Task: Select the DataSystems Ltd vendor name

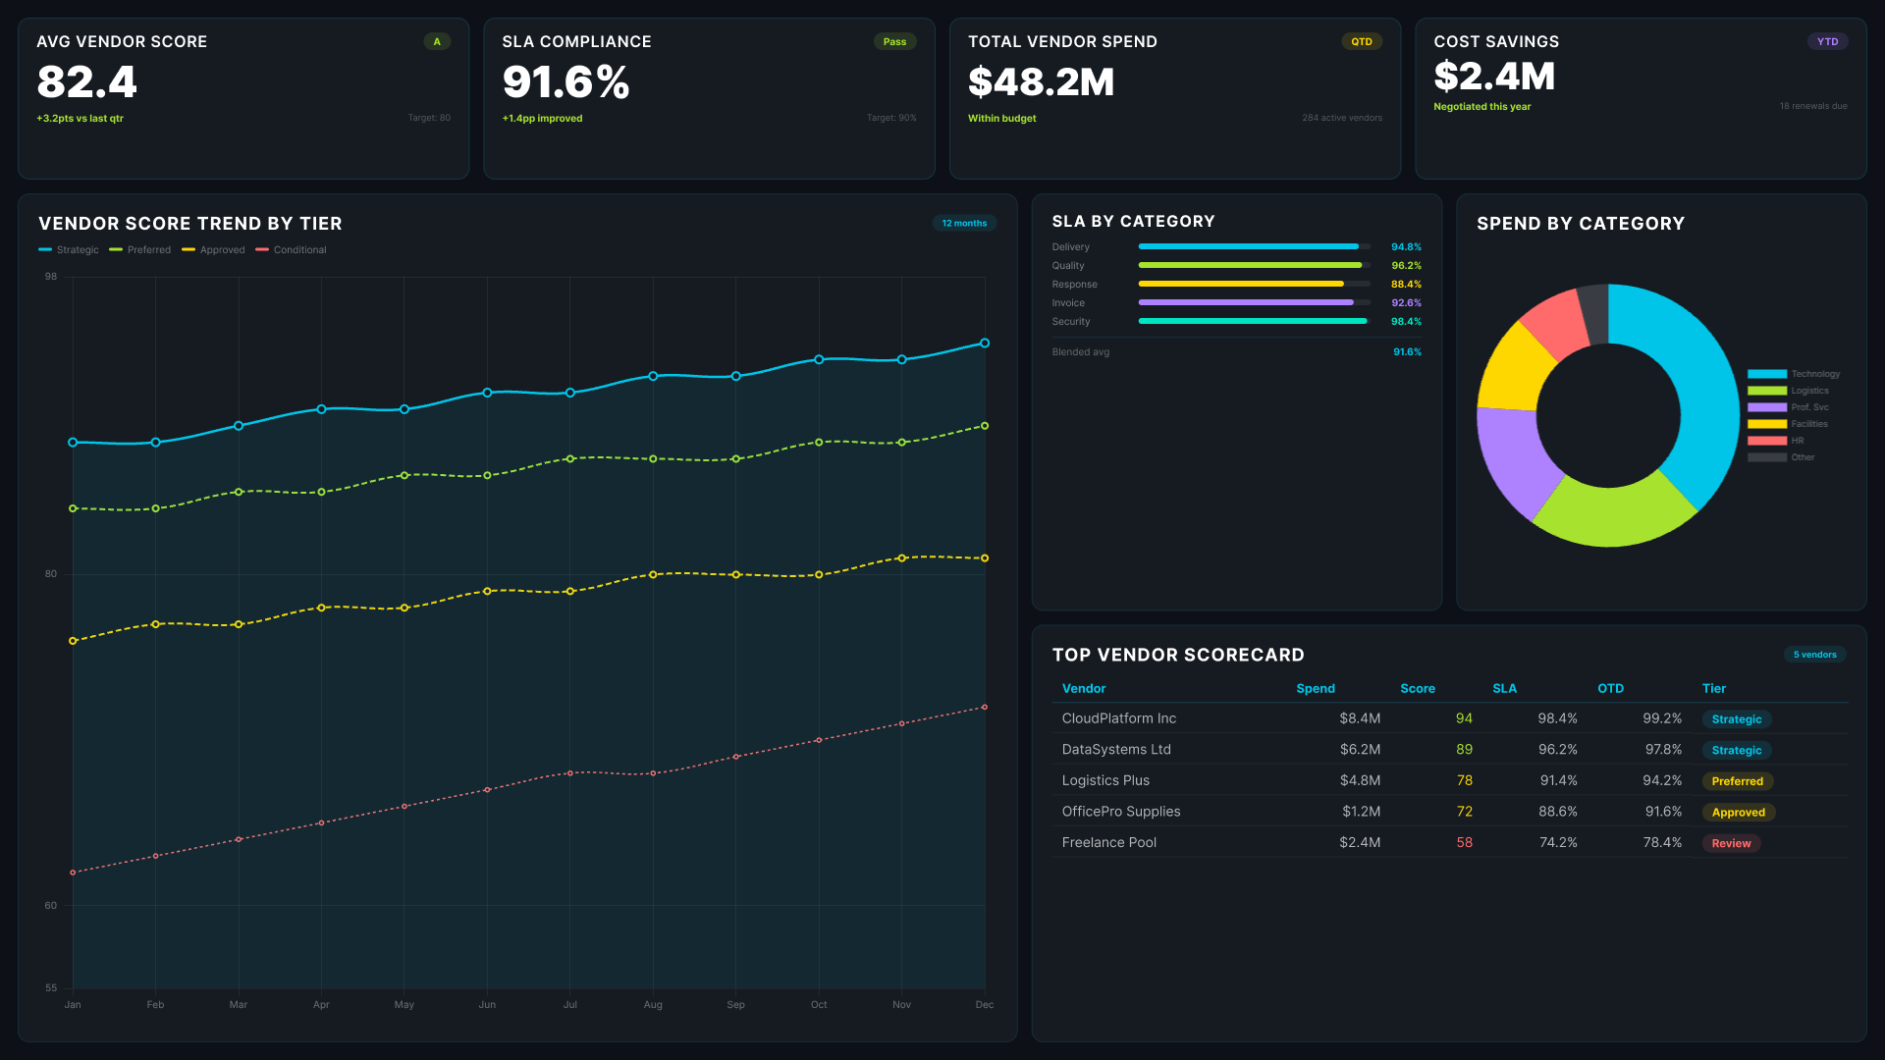Action: [x=1116, y=750]
